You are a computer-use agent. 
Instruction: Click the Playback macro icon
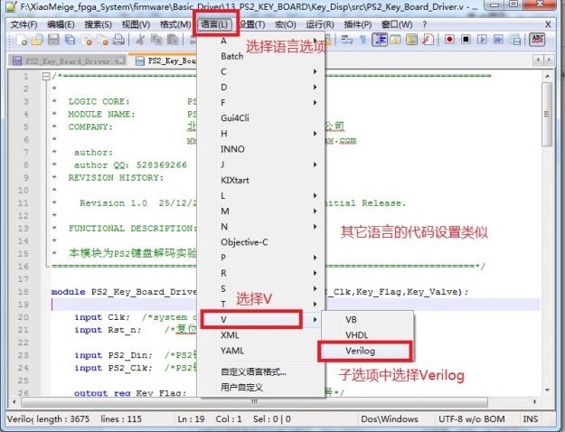coord(482,39)
